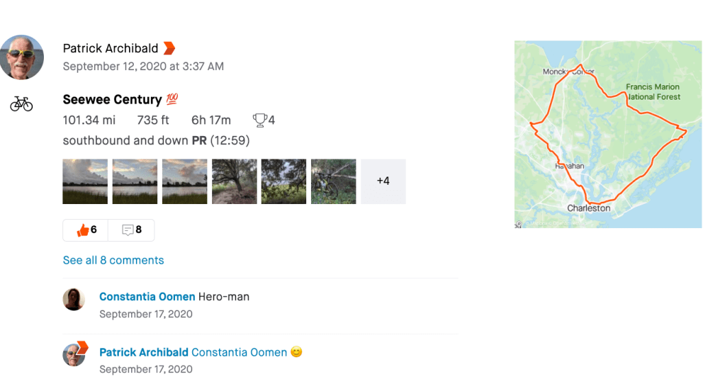This screenshot has height=384, width=703.
Task: Open the first lake sunset photo thumbnail
Action: 85,181
